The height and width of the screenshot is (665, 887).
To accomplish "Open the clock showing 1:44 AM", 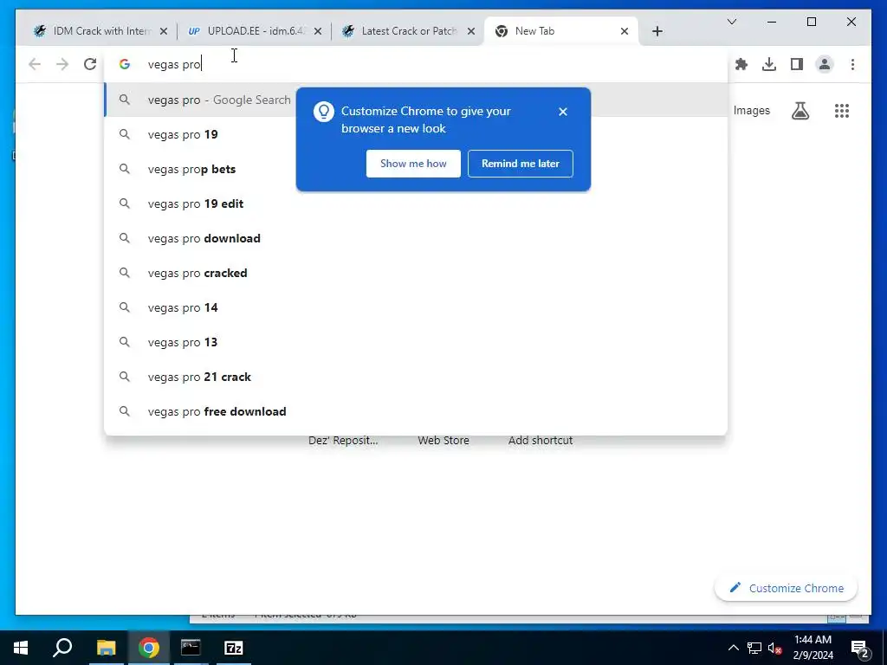I will pyautogui.click(x=813, y=648).
